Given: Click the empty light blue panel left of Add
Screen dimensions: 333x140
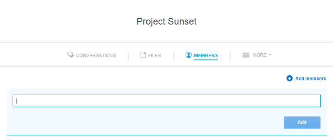Looking at the screenshot, I should pos(145,122).
